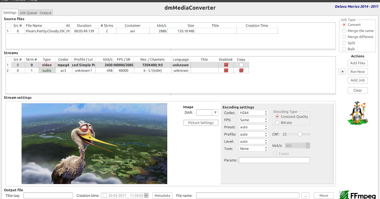Tick the Creation time checkbox
Screen dimensions: 380x199
[105, 196]
